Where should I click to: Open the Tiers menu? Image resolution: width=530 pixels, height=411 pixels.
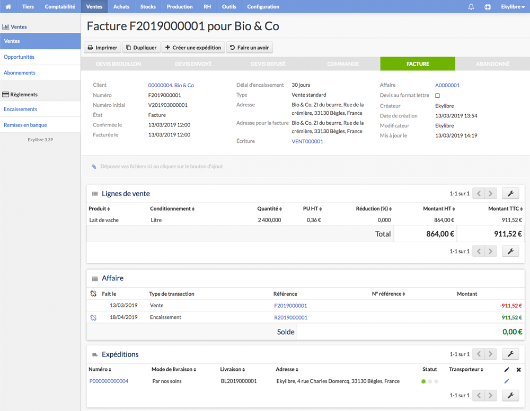[28, 6]
